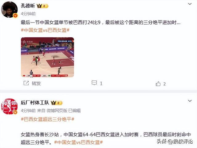Click the like count number 2
Screen dimensions: 197x148
164,84
